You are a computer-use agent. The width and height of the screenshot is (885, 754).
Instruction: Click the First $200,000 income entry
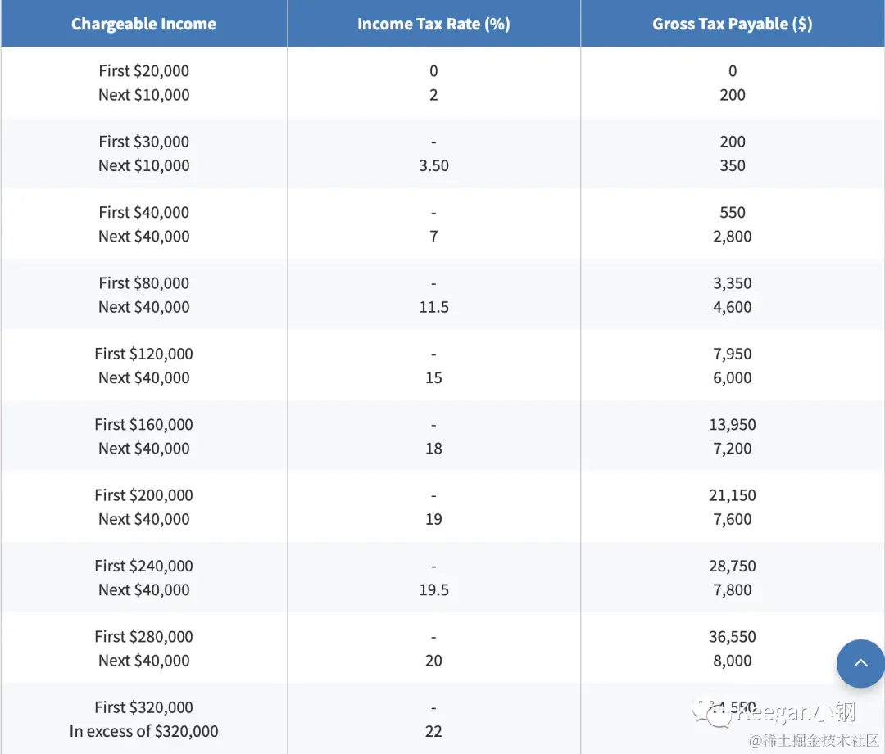[143, 495]
